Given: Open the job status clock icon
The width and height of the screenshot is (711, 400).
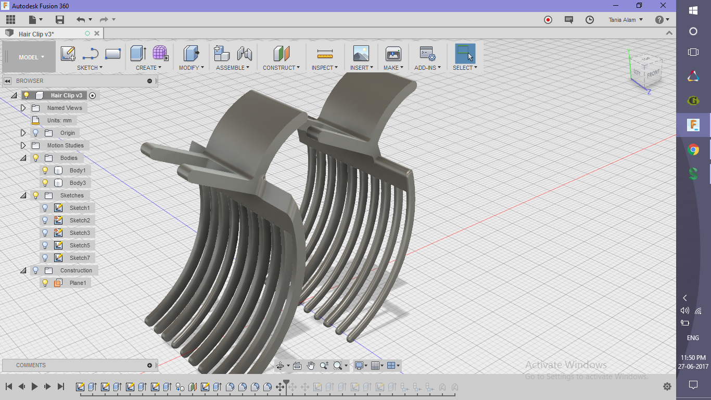Looking at the screenshot, I should click(x=590, y=20).
